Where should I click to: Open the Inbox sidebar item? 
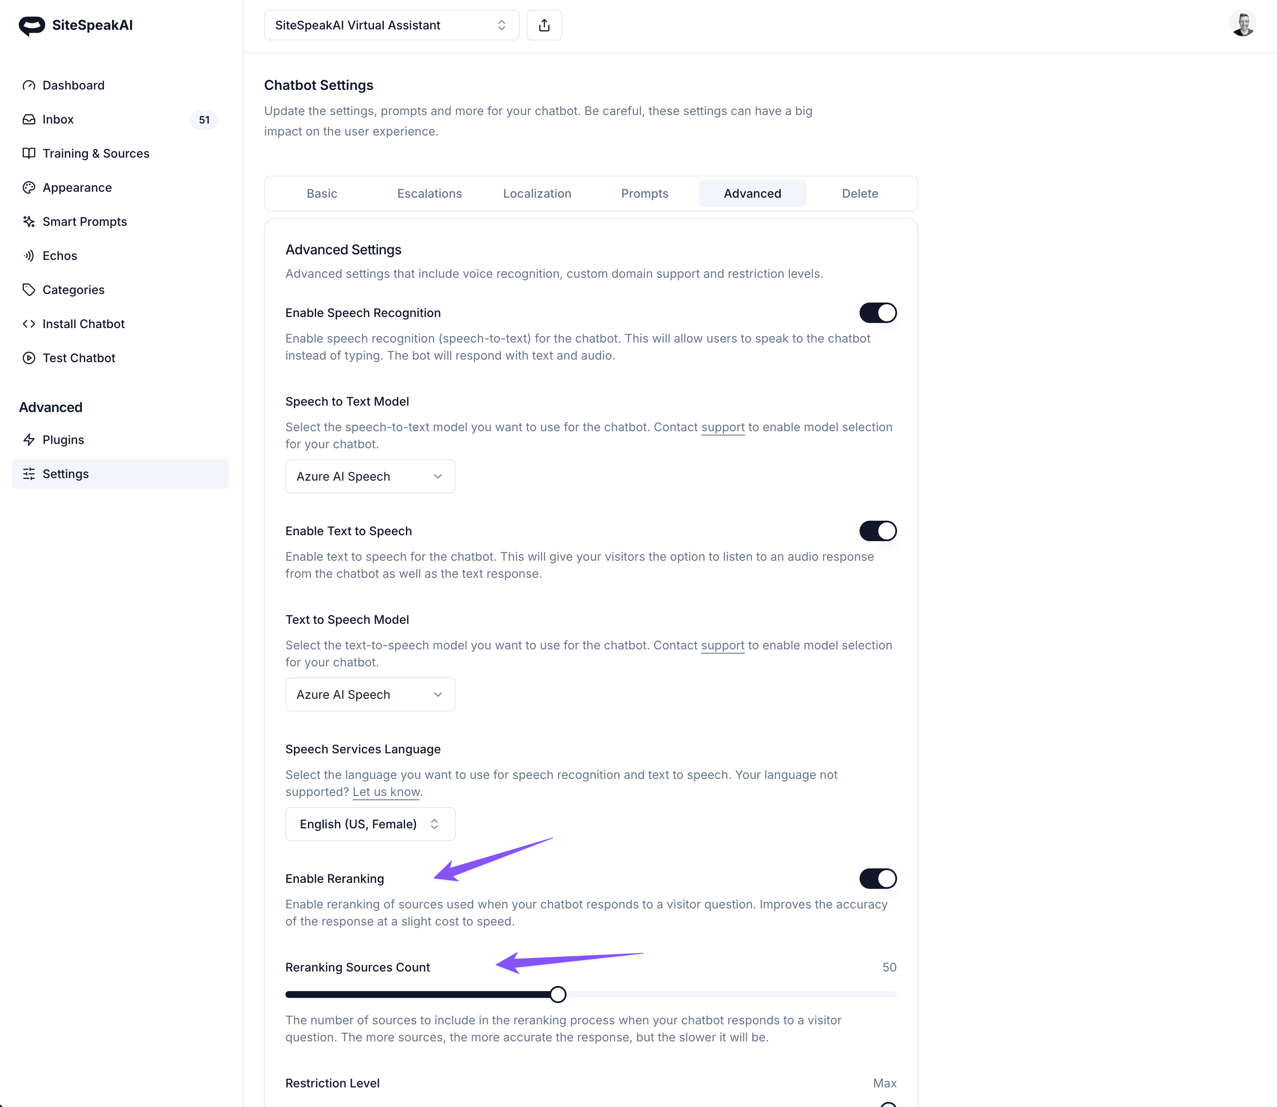[x=58, y=119]
